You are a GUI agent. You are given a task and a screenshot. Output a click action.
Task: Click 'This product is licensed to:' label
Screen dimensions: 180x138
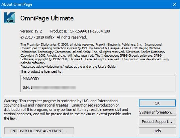tap(41, 71)
